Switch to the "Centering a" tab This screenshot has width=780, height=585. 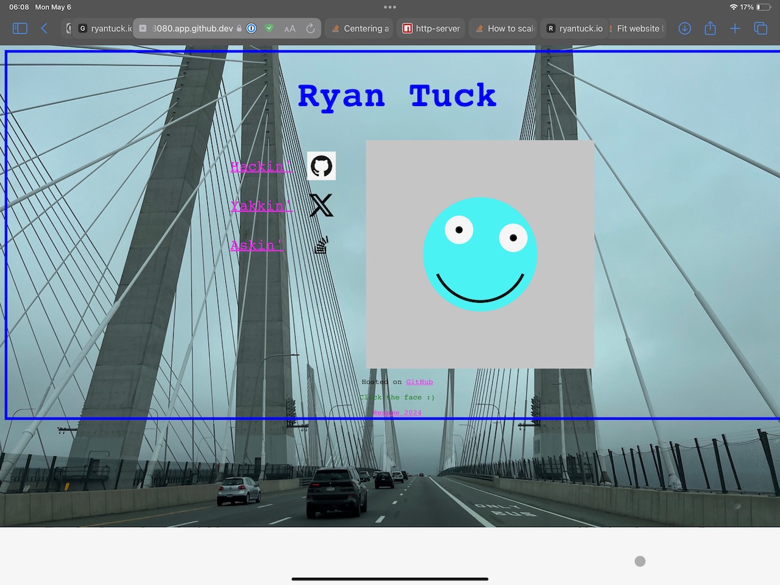(360, 29)
